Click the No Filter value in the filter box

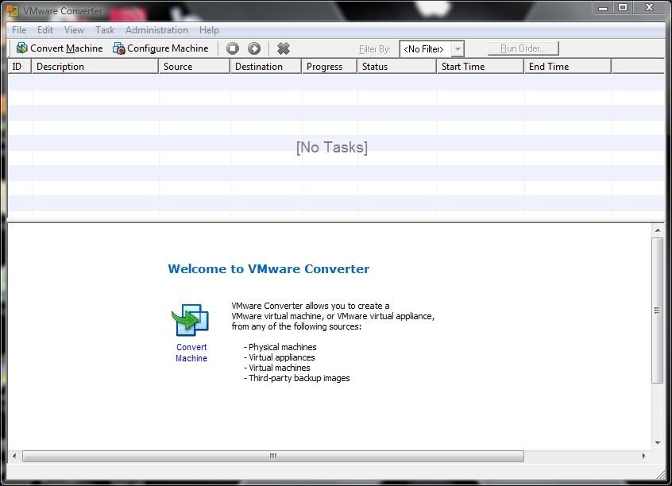tap(423, 49)
